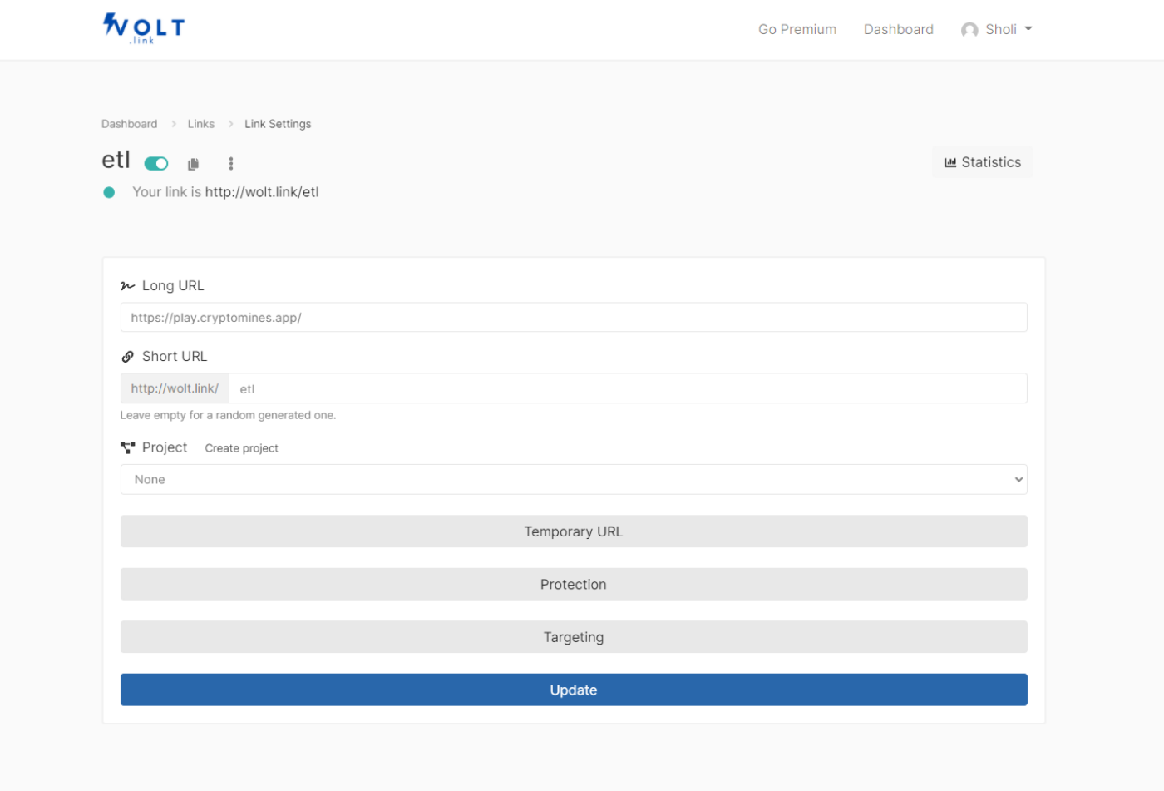Go to Go Premium page
The height and width of the screenshot is (791, 1164).
point(797,29)
